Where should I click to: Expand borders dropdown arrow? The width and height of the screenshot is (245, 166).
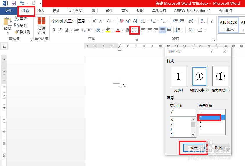click(205, 30)
